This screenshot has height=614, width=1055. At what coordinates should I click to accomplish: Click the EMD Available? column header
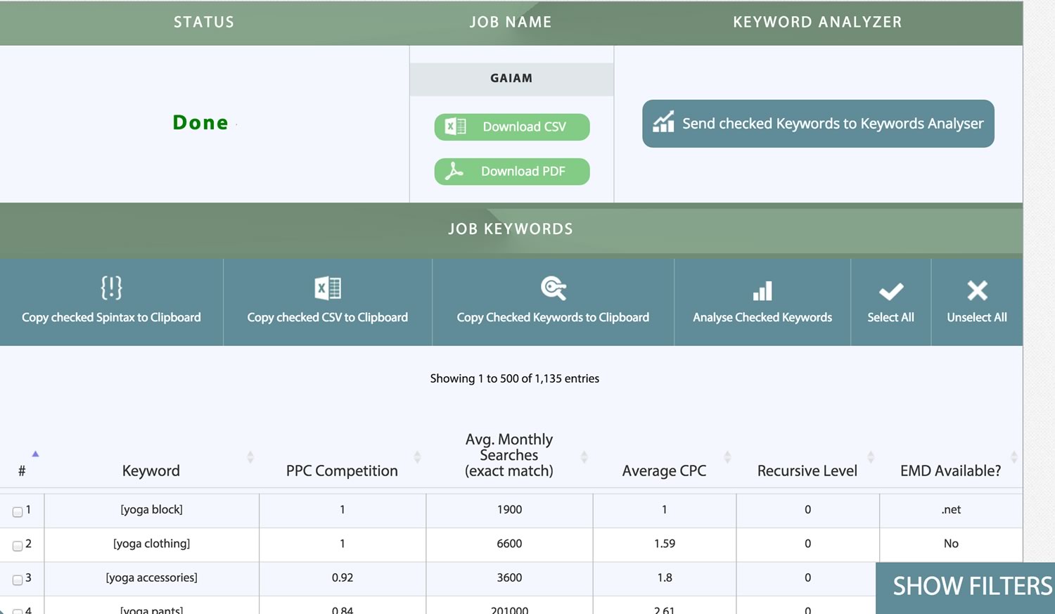tap(950, 471)
